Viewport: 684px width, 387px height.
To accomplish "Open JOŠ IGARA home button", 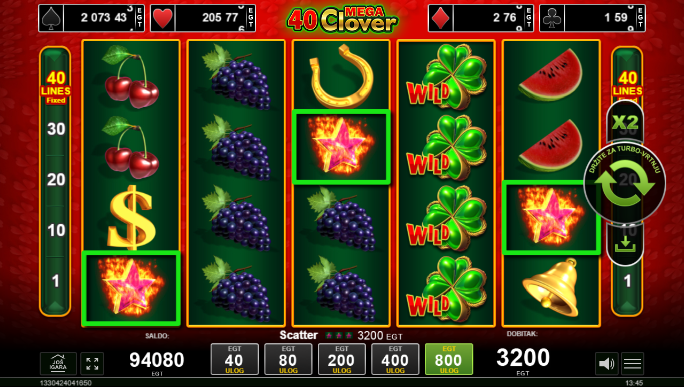I will click(x=58, y=363).
